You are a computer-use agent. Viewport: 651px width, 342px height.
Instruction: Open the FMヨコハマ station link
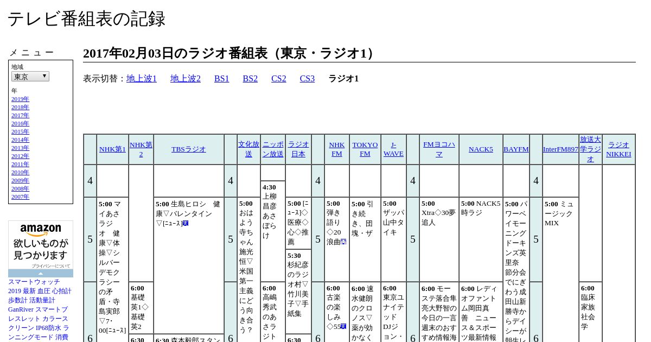439,149
